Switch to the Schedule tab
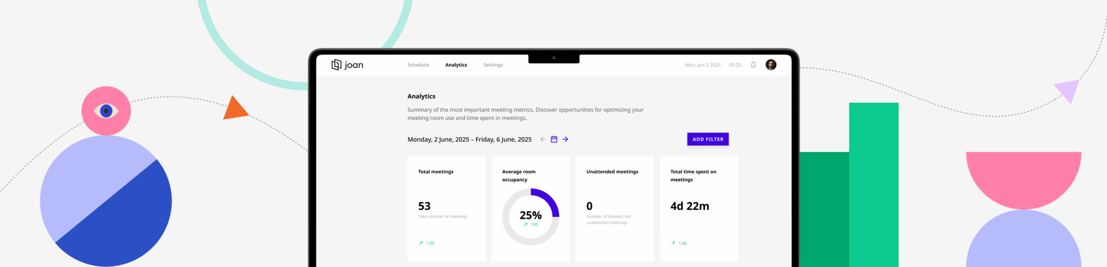 coord(418,65)
